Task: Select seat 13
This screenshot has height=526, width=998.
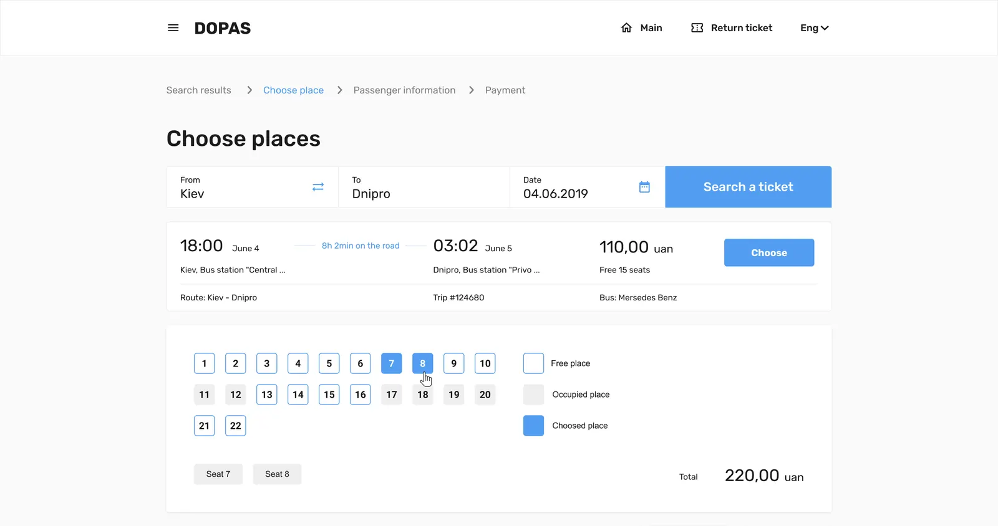Action: 267,395
